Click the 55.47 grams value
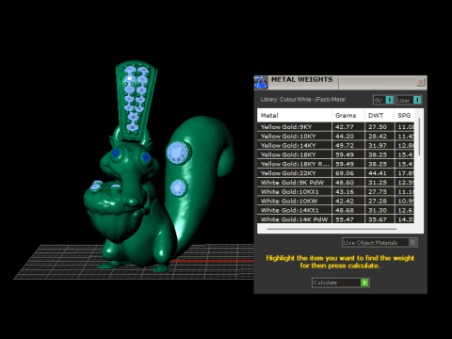Viewport: 452px width, 339px height. [345, 219]
